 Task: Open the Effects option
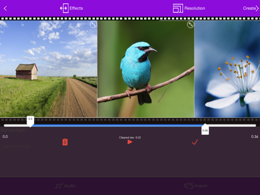coord(71,8)
